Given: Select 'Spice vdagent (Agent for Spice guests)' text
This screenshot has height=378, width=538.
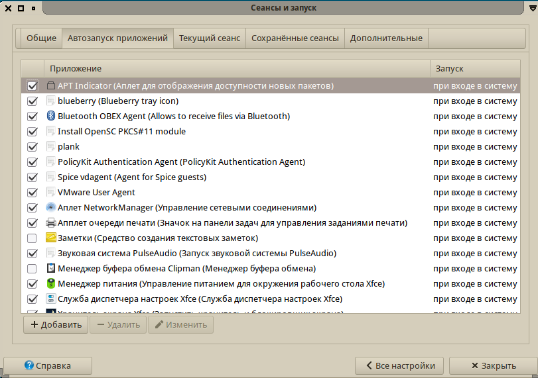Looking at the screenshot, I should (132, 177).
